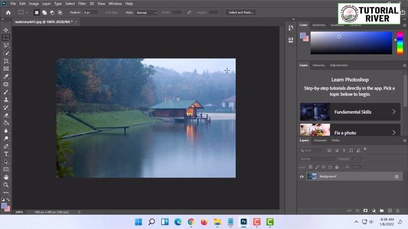
Task: Toggle pixel layers filter in Layers panel
Action: pos(330,150)
